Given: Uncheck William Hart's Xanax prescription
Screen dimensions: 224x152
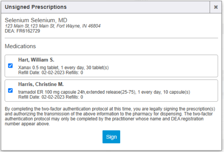Looking at the screenshot, I should click(x=10, y=66).
